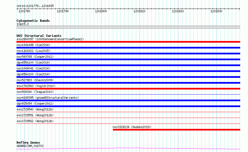This screenshot has width=248, height=152.
Task: Select the dgv655n100 blue bar
Action: [128, 65]
